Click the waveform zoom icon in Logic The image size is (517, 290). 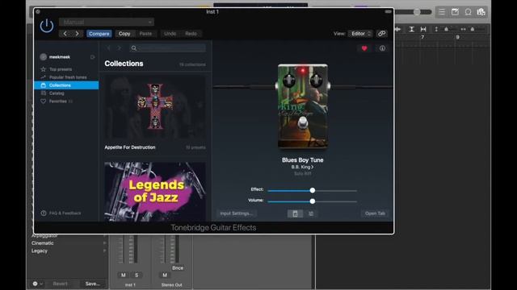click(x=398, y=29)
